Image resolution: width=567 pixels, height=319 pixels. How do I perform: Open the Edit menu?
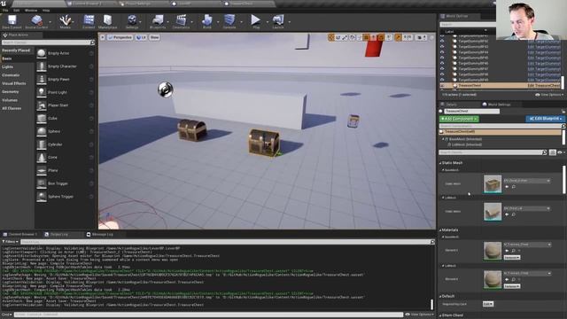pos(17,10)
